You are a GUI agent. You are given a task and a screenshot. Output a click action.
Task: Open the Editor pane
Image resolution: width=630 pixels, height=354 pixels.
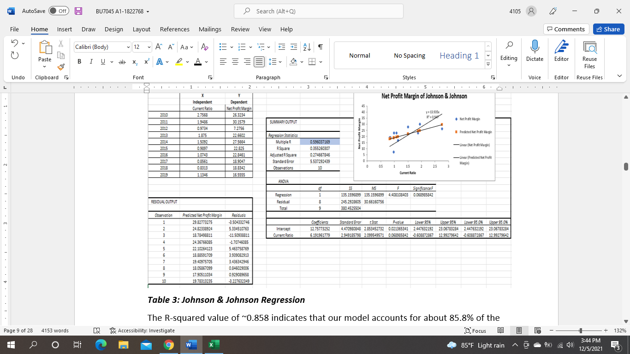pos(561,51)
